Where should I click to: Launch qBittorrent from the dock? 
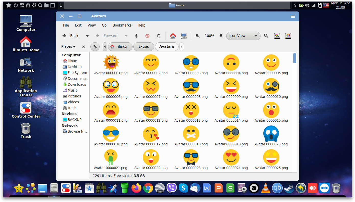tap(277, 188)
